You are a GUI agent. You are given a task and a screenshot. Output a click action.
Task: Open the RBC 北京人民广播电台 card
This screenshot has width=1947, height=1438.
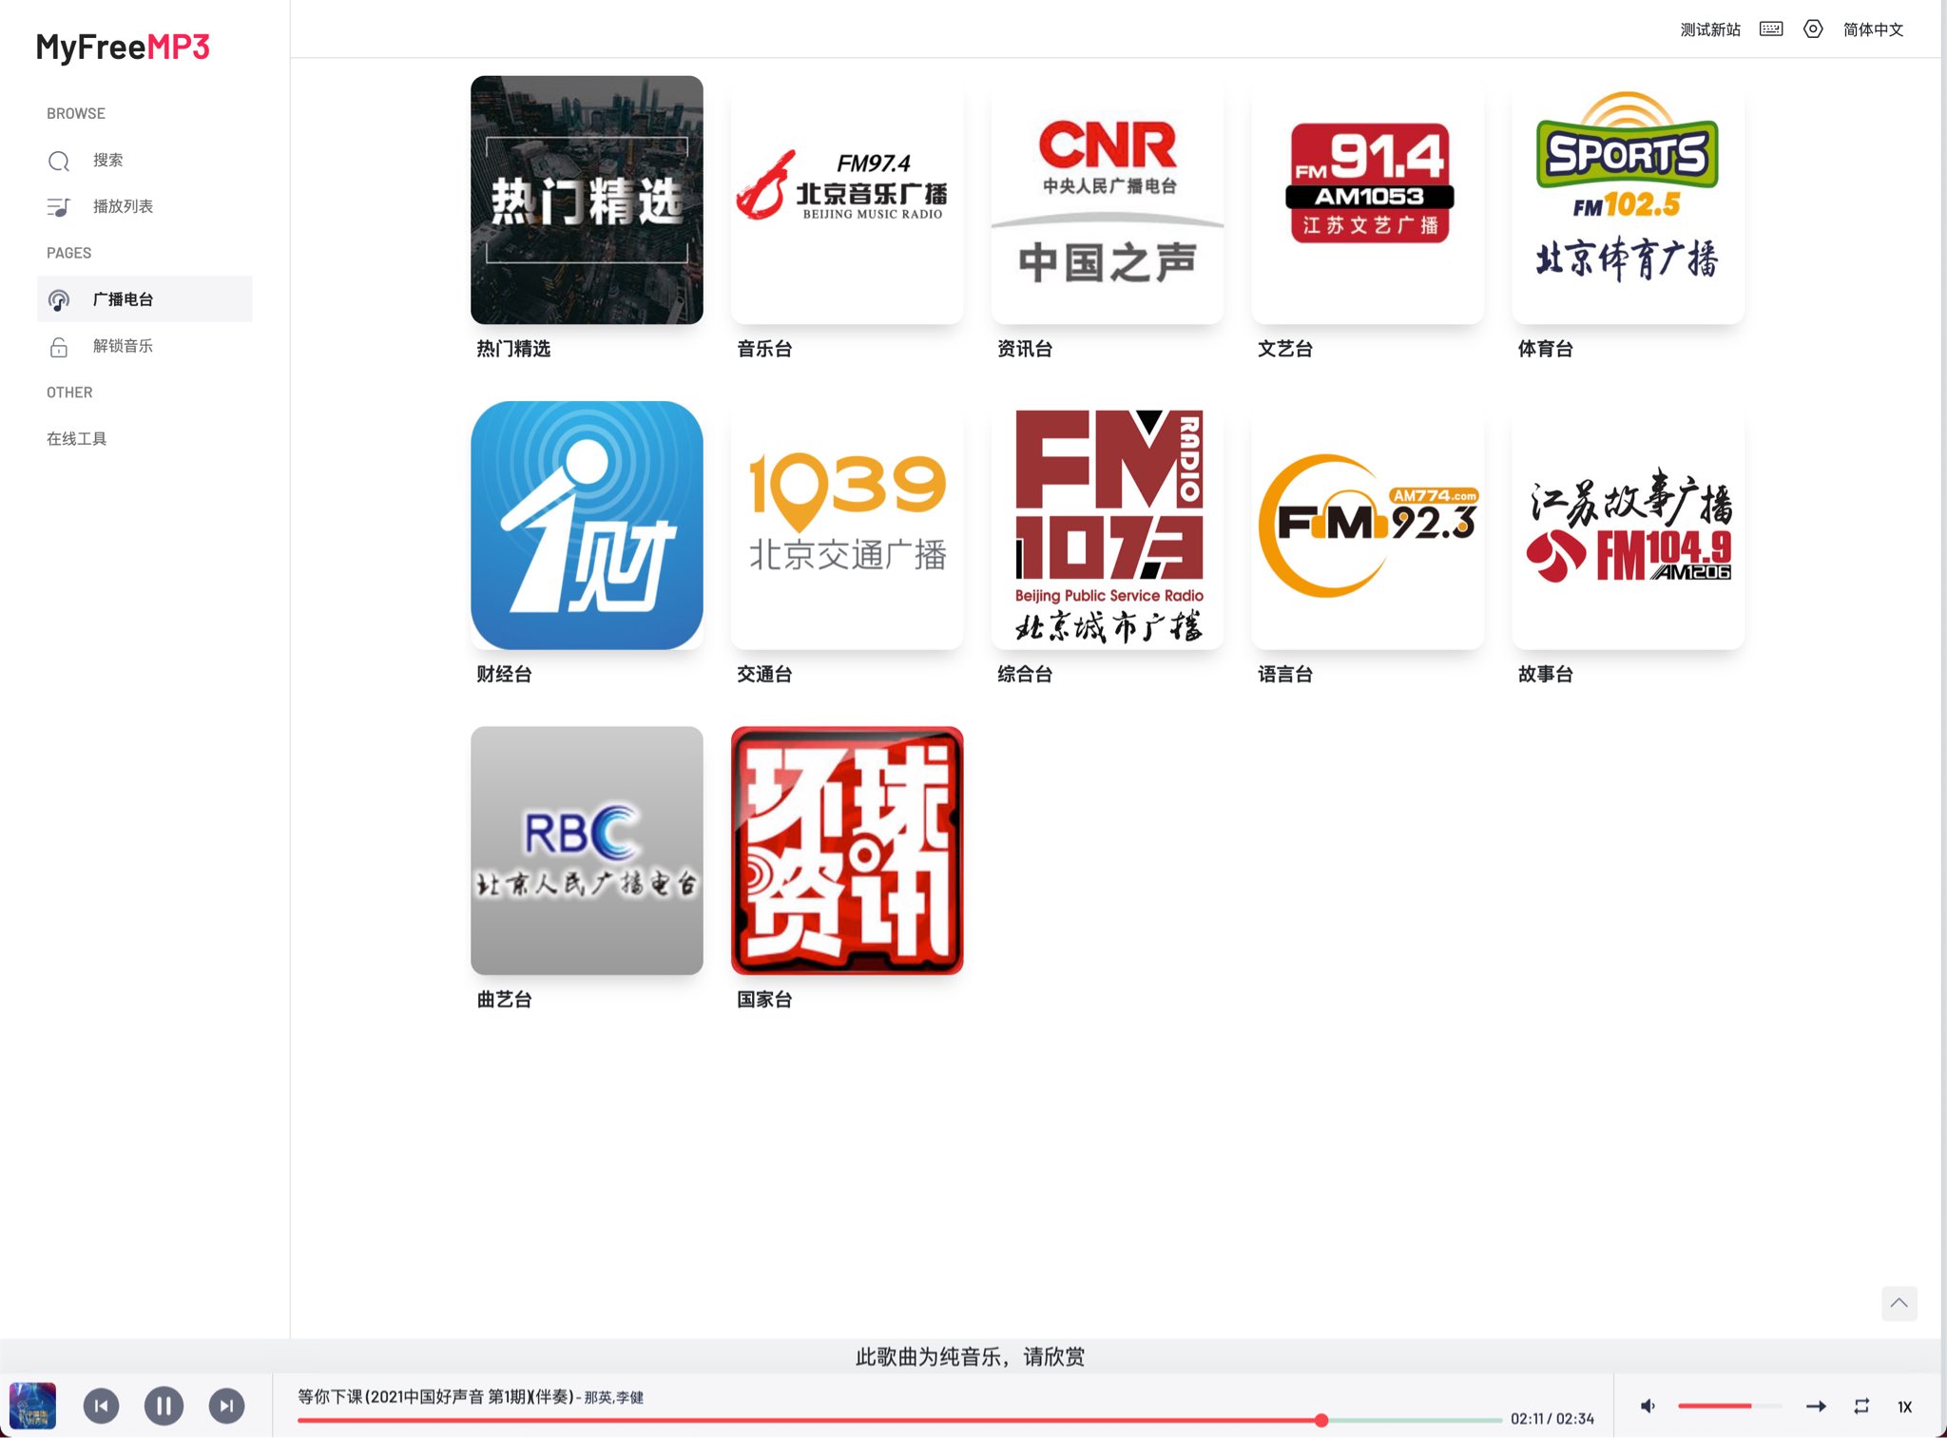pos(587,851)
